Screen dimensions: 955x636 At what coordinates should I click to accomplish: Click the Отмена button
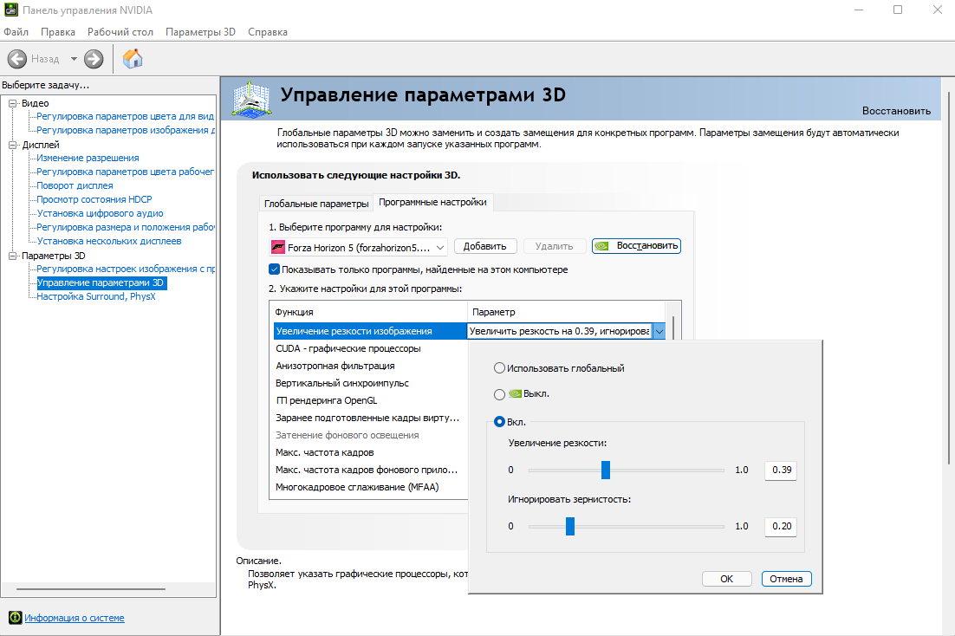click(x=786, y=579)
